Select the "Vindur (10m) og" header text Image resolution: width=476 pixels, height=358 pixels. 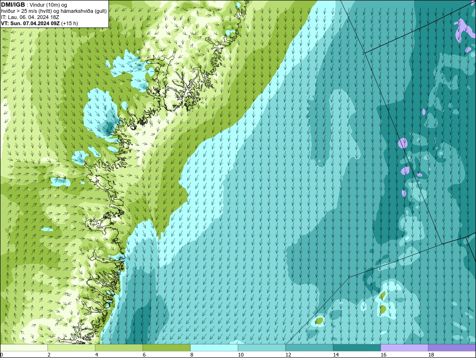48,5
